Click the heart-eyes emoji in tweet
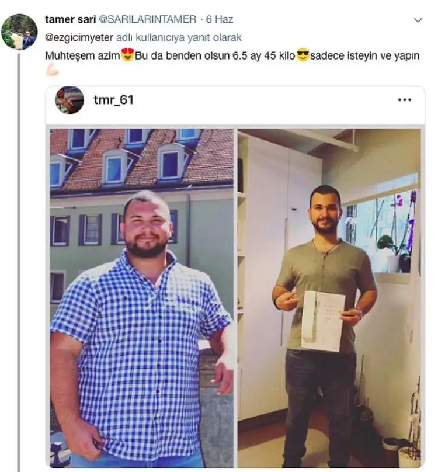 [x=127, y=55]
